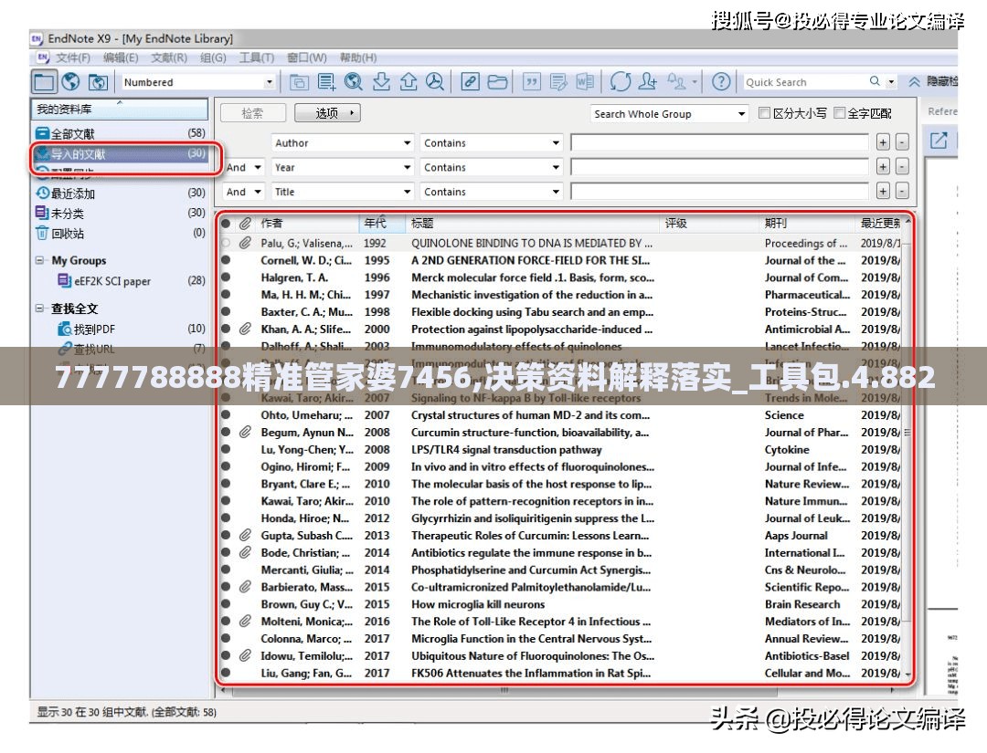Image resolution: width=987 pixels, height=753 pixels.
Task: Sort references by 年代 column header
Action: pos(381,223)
